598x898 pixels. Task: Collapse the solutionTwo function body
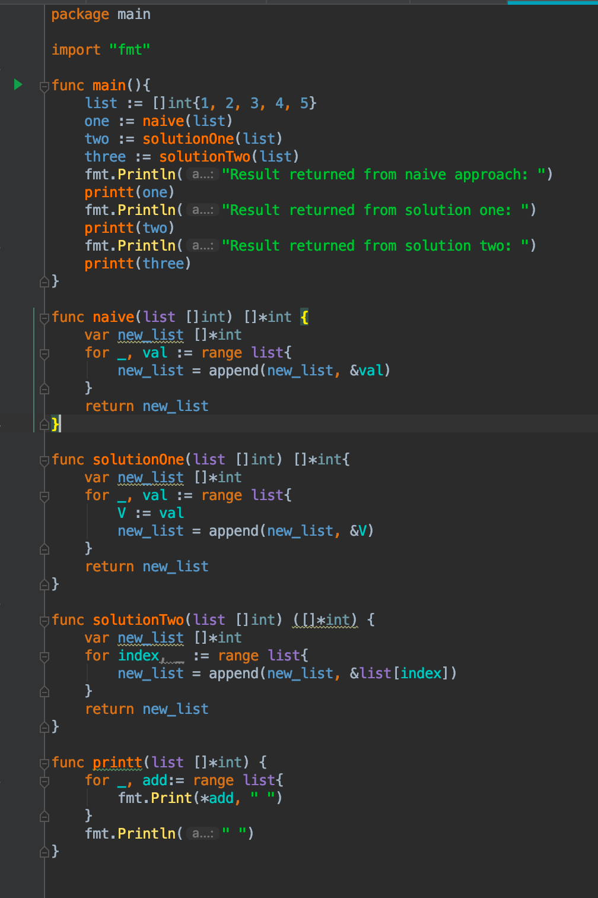43,619
